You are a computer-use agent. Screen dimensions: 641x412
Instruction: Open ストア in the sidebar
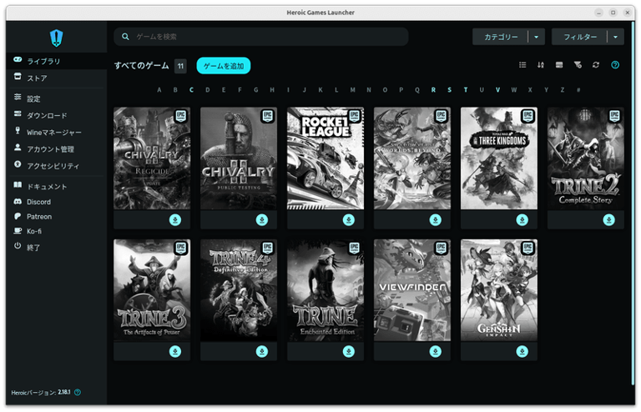point(38,78)
